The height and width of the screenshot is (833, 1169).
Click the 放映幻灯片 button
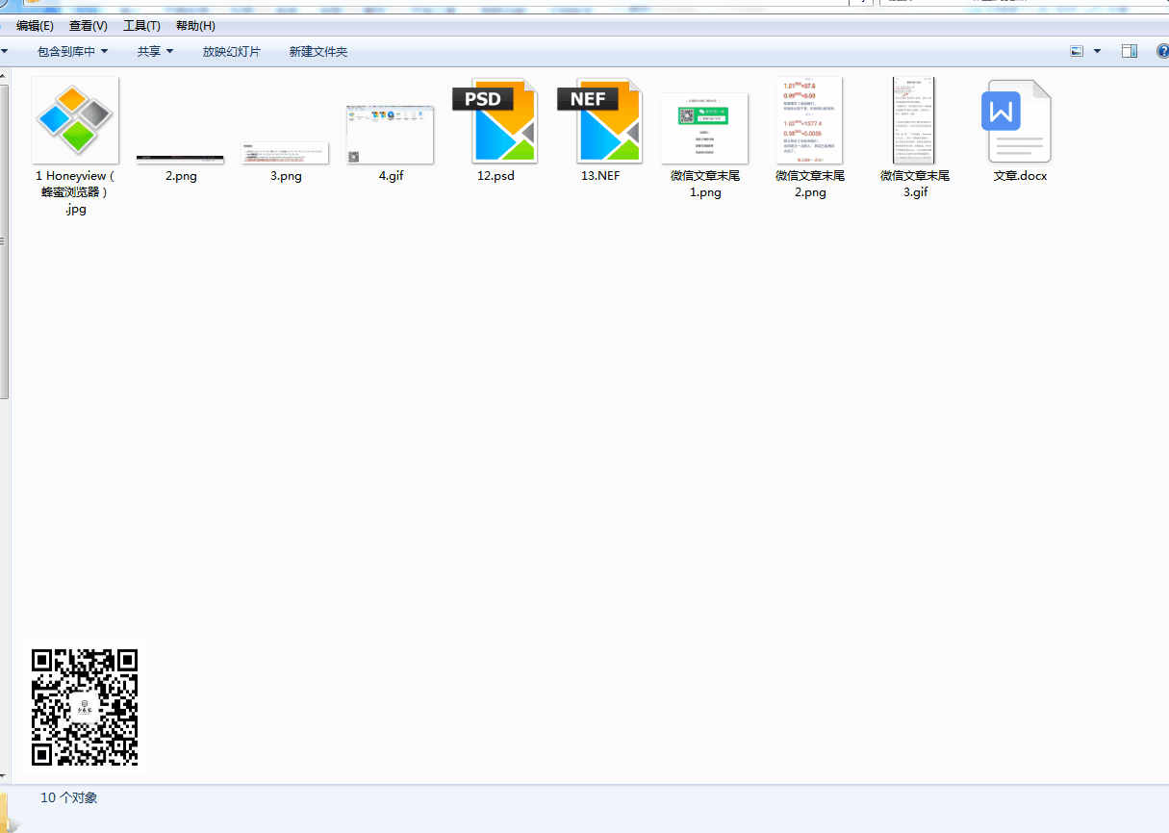(x=232, y=51)
